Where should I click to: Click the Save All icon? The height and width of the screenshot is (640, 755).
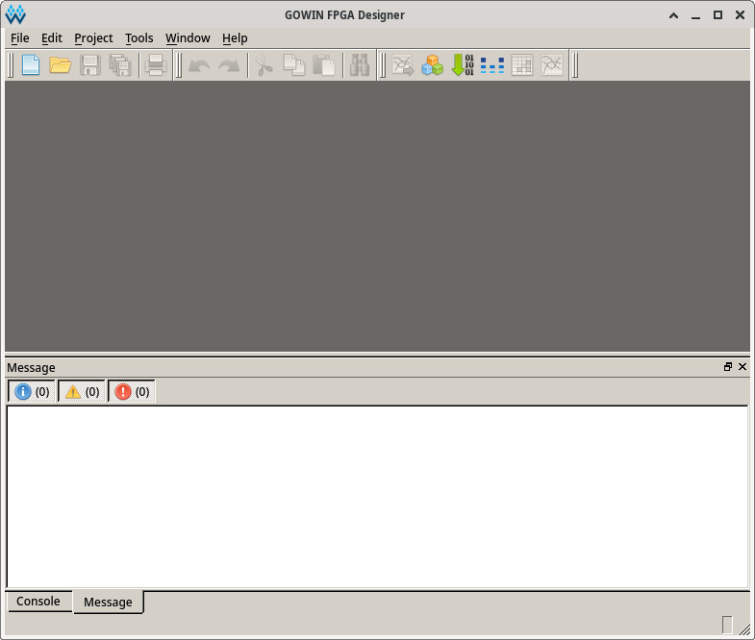(120, 65)
